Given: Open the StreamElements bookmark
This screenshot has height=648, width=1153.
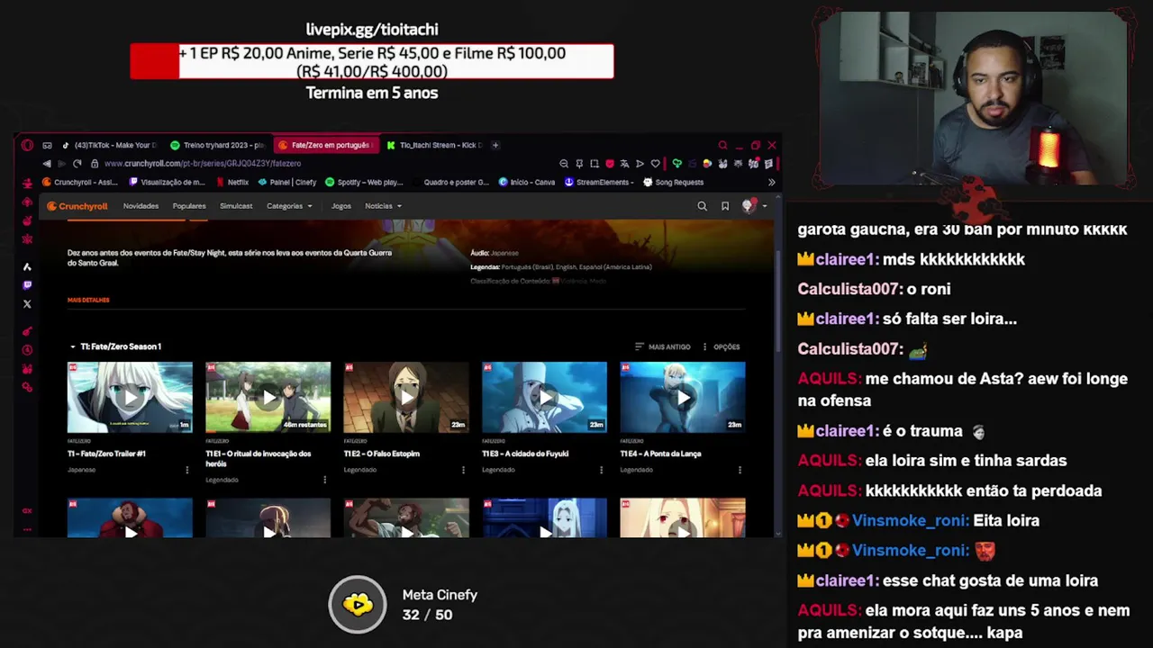Looking at the screenshot, I should (x=599, y=182).
